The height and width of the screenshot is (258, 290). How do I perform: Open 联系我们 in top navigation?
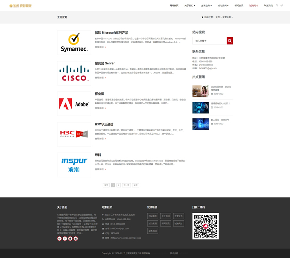coord(268,5)
